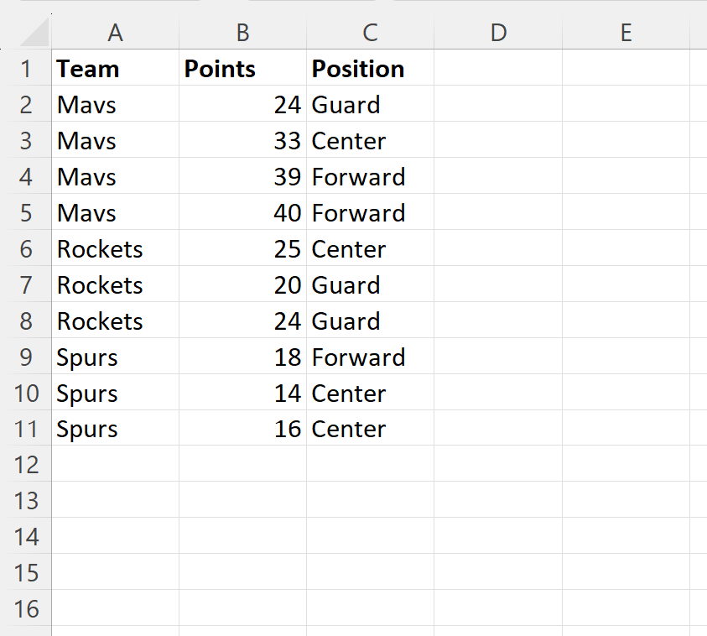The width and height of the screenshot is (707, 636).
Task: Select column D header
Action: click(498, 33)
